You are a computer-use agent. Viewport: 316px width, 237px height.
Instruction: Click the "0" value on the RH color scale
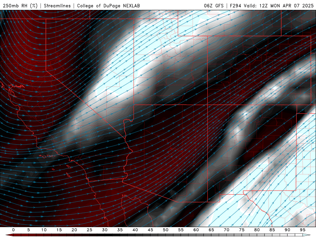click(x=13, y=230)
